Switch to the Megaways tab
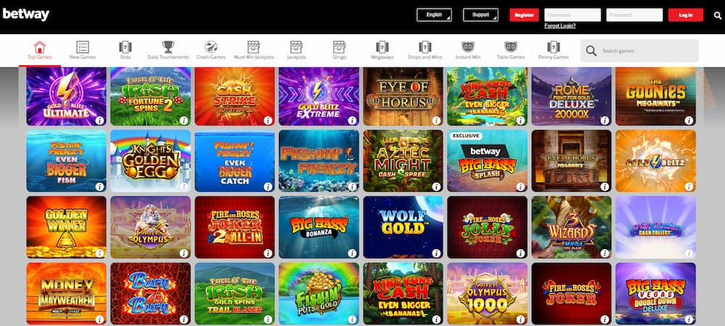This screenshot has height=326, width=725. (x=382, y=51)
